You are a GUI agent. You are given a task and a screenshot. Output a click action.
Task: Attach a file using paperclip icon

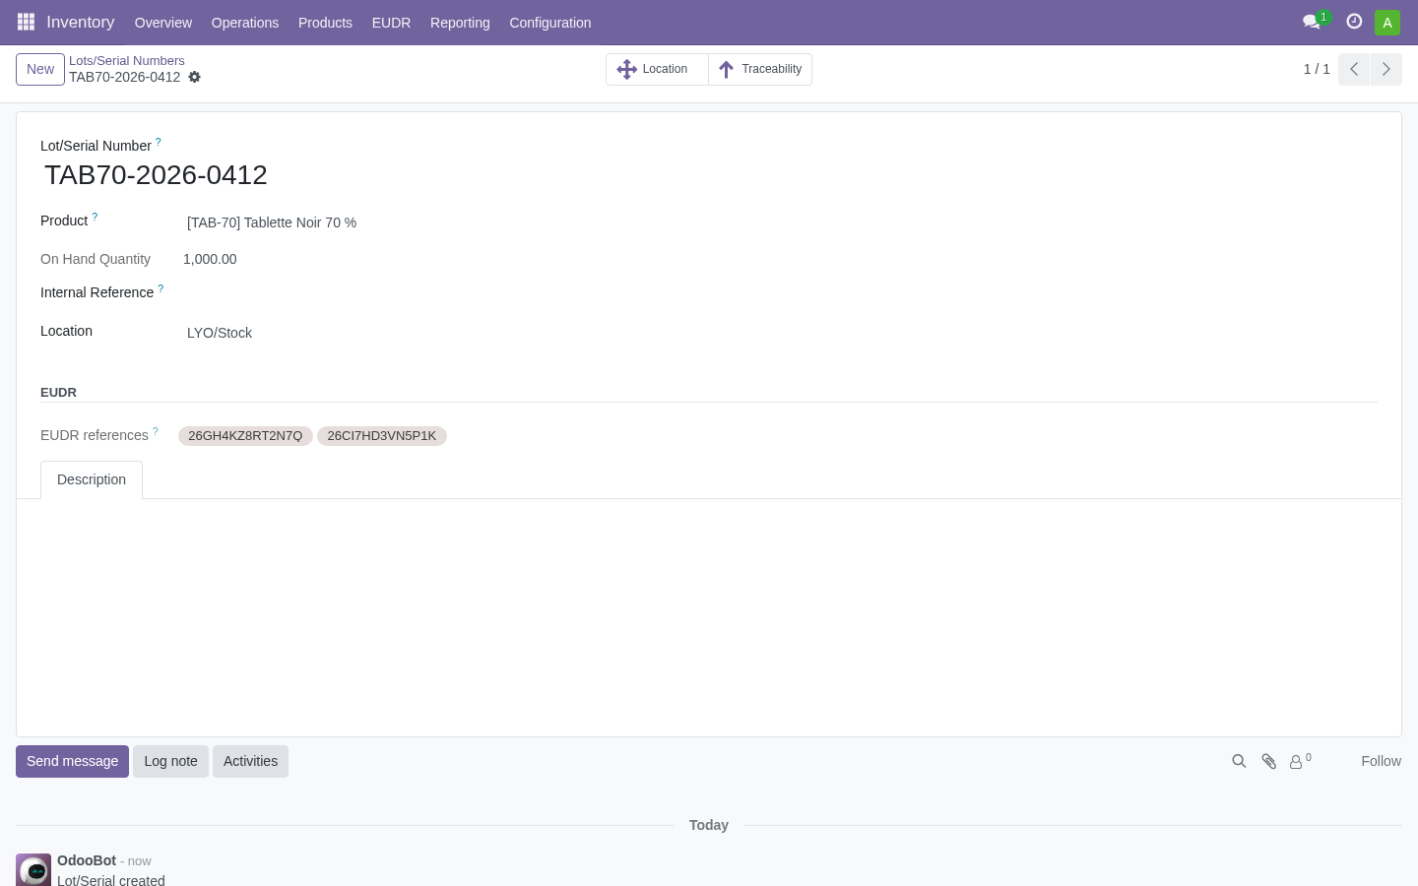click(x=1268, y=761)
